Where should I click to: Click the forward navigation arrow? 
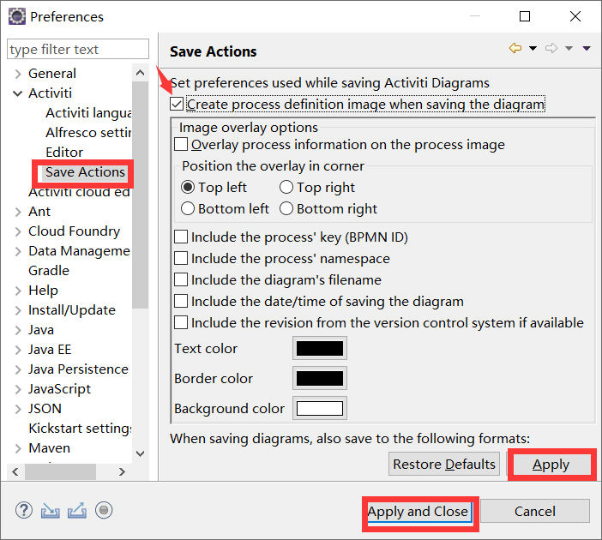coord(551,48)
